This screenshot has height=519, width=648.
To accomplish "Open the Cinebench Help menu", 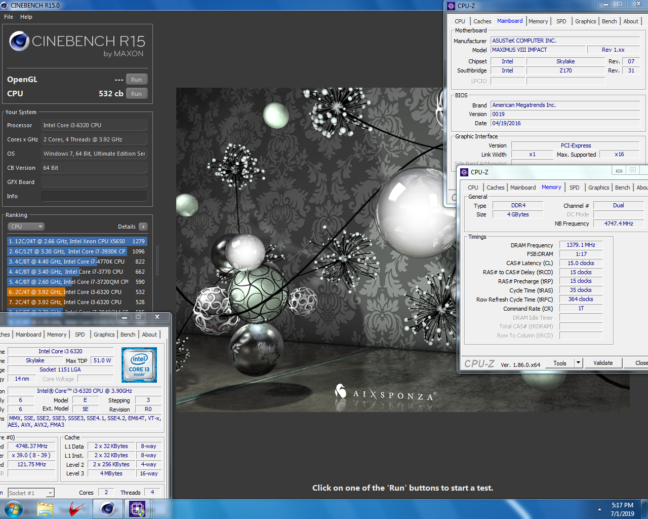I will 26,17.
